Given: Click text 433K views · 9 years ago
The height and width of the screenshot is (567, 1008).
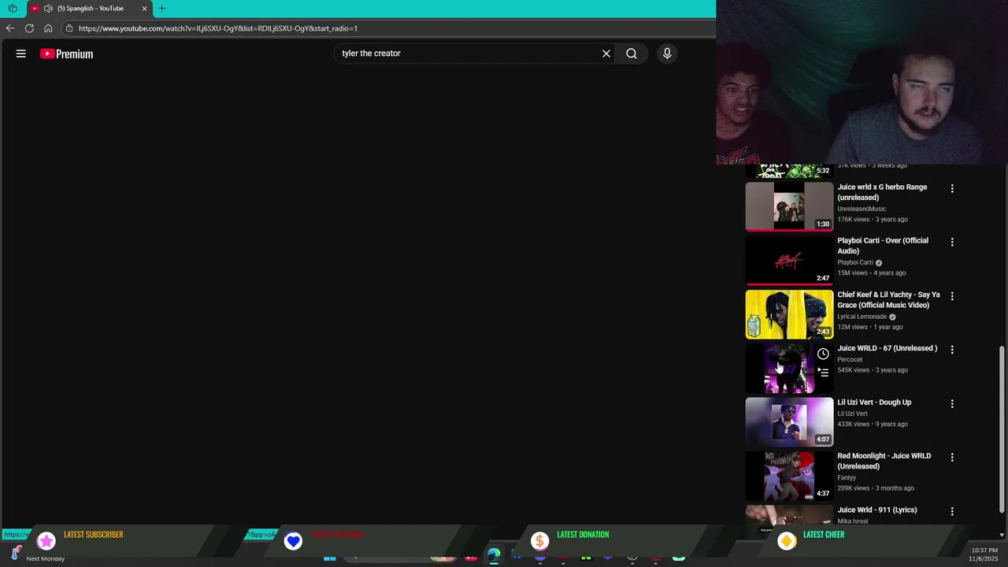Looking at the screenshot, I should 873,424.
